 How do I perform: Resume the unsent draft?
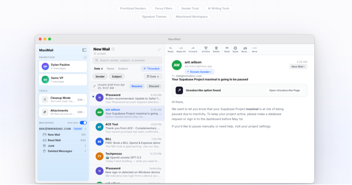pyautogui.click(x=137, y=86)
